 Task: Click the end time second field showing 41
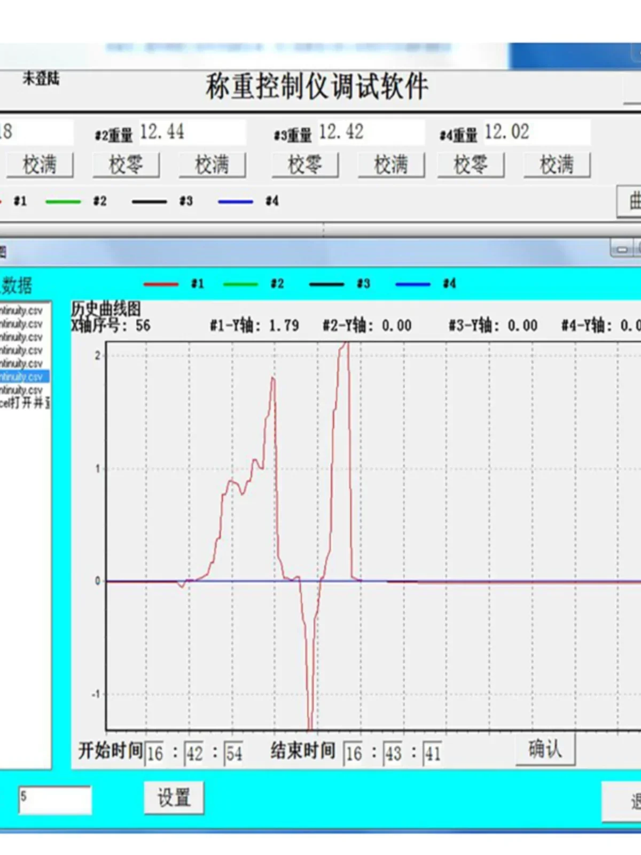433,753
